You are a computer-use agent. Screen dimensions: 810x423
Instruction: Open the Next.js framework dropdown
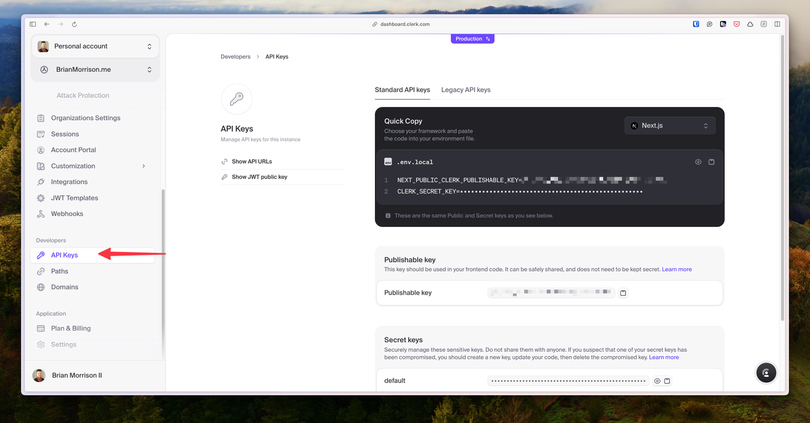(x=670, y=126)
